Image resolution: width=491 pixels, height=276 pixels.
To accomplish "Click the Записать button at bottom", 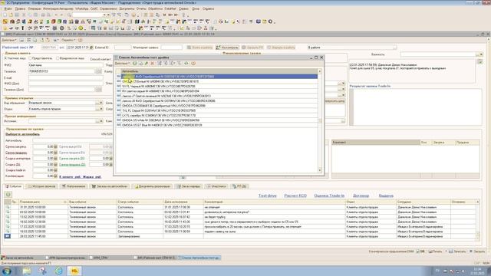I will (x=457, y=251).
